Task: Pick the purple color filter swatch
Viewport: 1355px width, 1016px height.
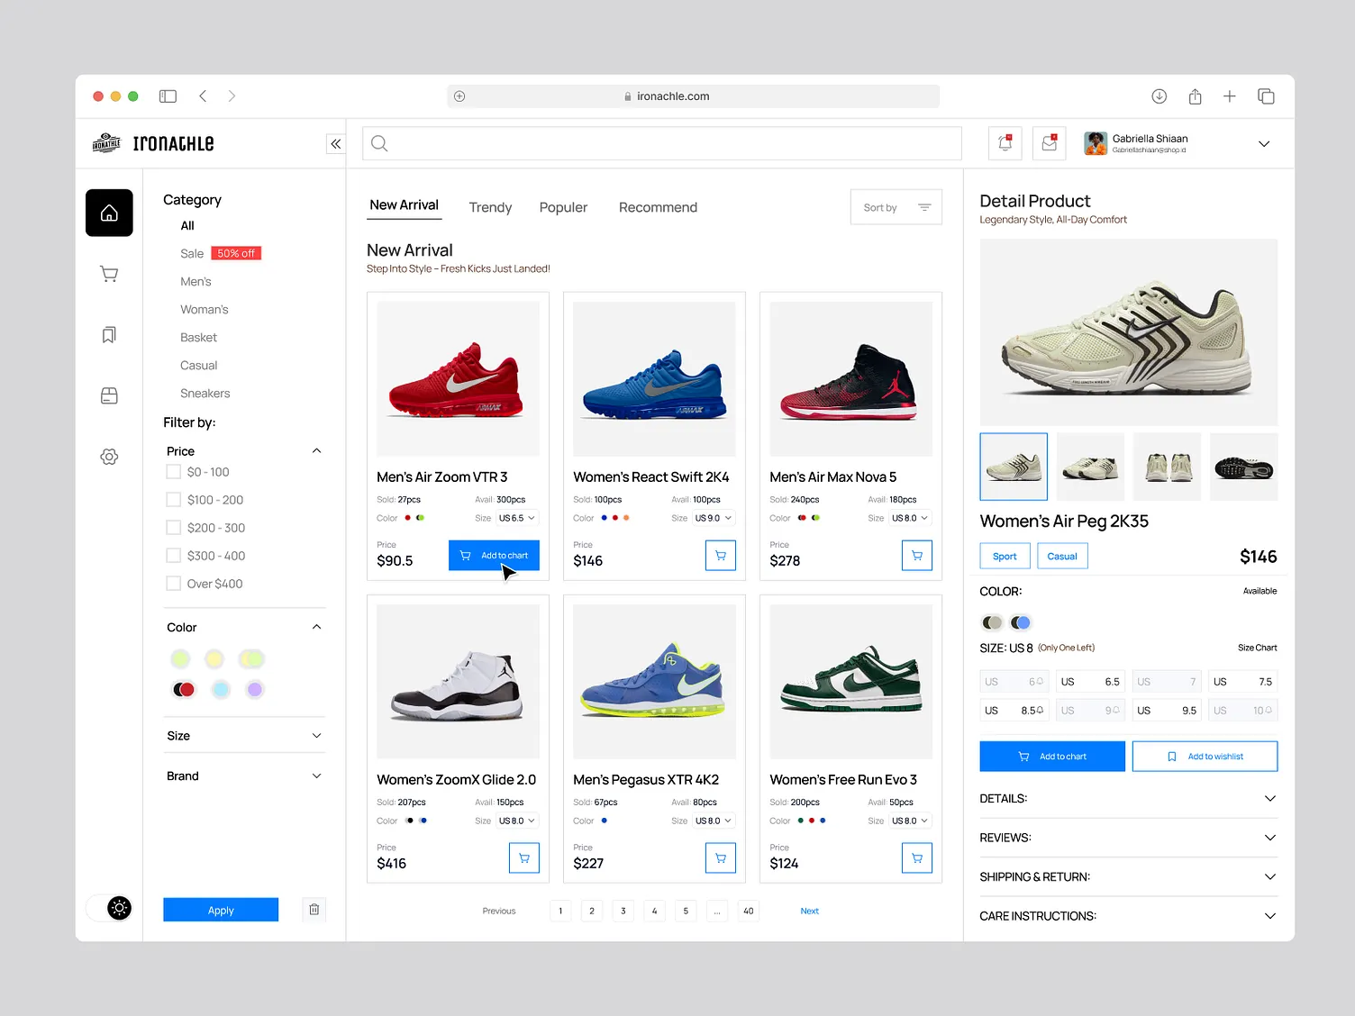Action: tap(255, 689)
